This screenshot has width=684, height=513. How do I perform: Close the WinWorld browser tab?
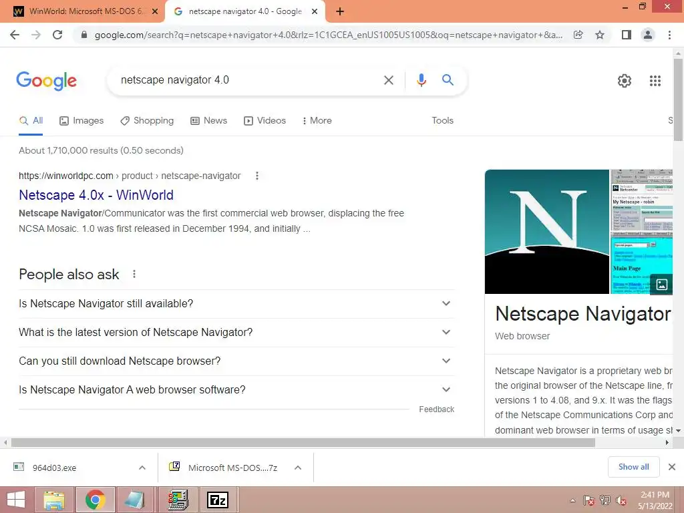(155, 12)
